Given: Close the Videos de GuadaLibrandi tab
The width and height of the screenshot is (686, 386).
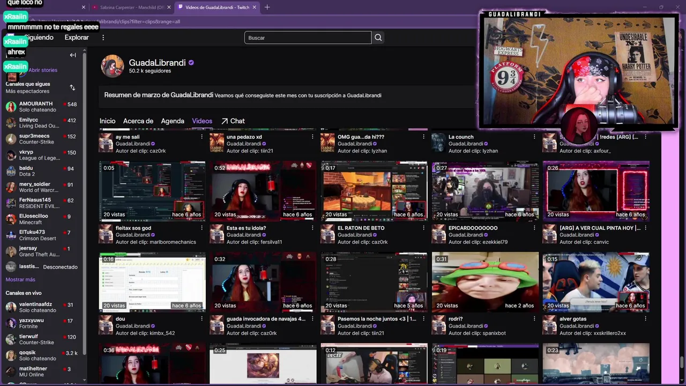Looking at the screenshot, I should (255, 8).
